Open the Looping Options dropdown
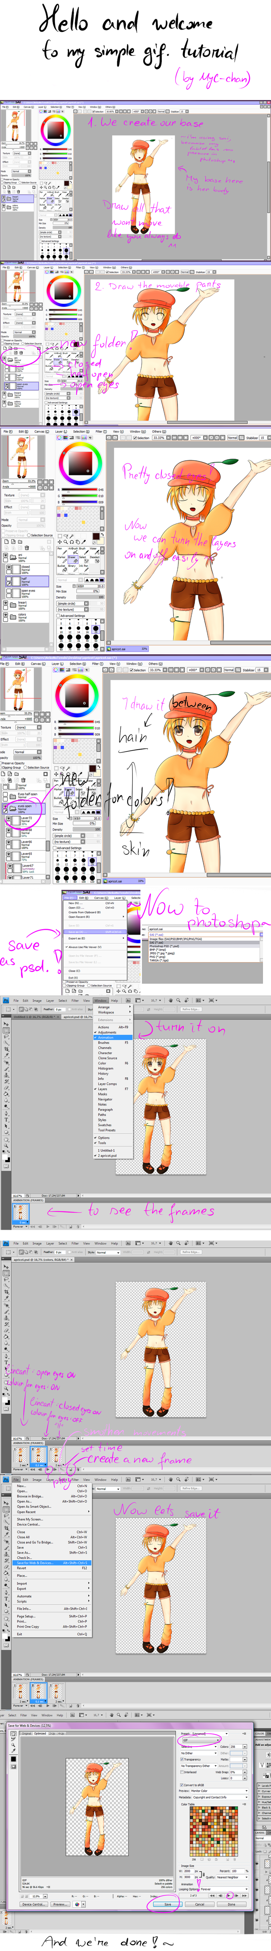271x1951 pixels. point(224,1890)
